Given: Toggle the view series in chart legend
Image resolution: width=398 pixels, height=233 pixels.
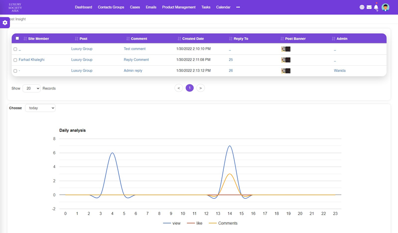Looking at the screenshot, I should 172,223.
